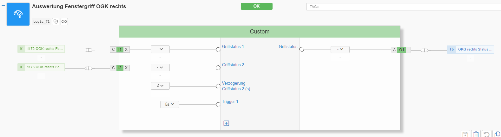Image resolution: width=501 pixels, height=137 pixels.
Task: Click the OKG rechts Status output object
Action: [x=470, y=49]
